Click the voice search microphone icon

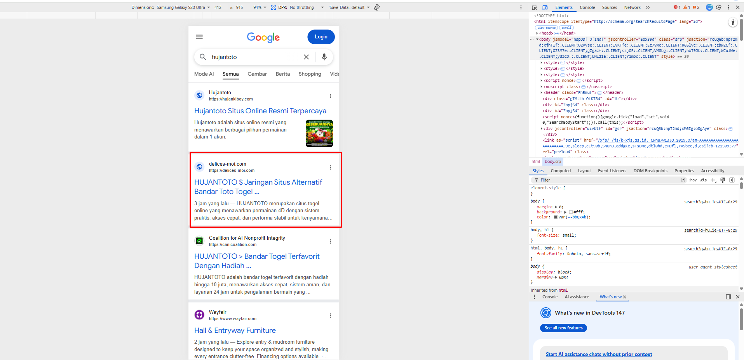[x=324, y=57]
